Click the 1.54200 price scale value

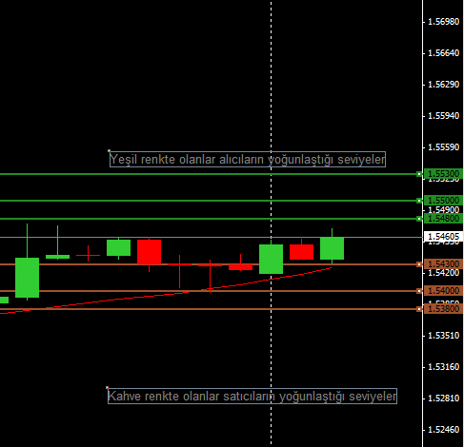point(443,273)
